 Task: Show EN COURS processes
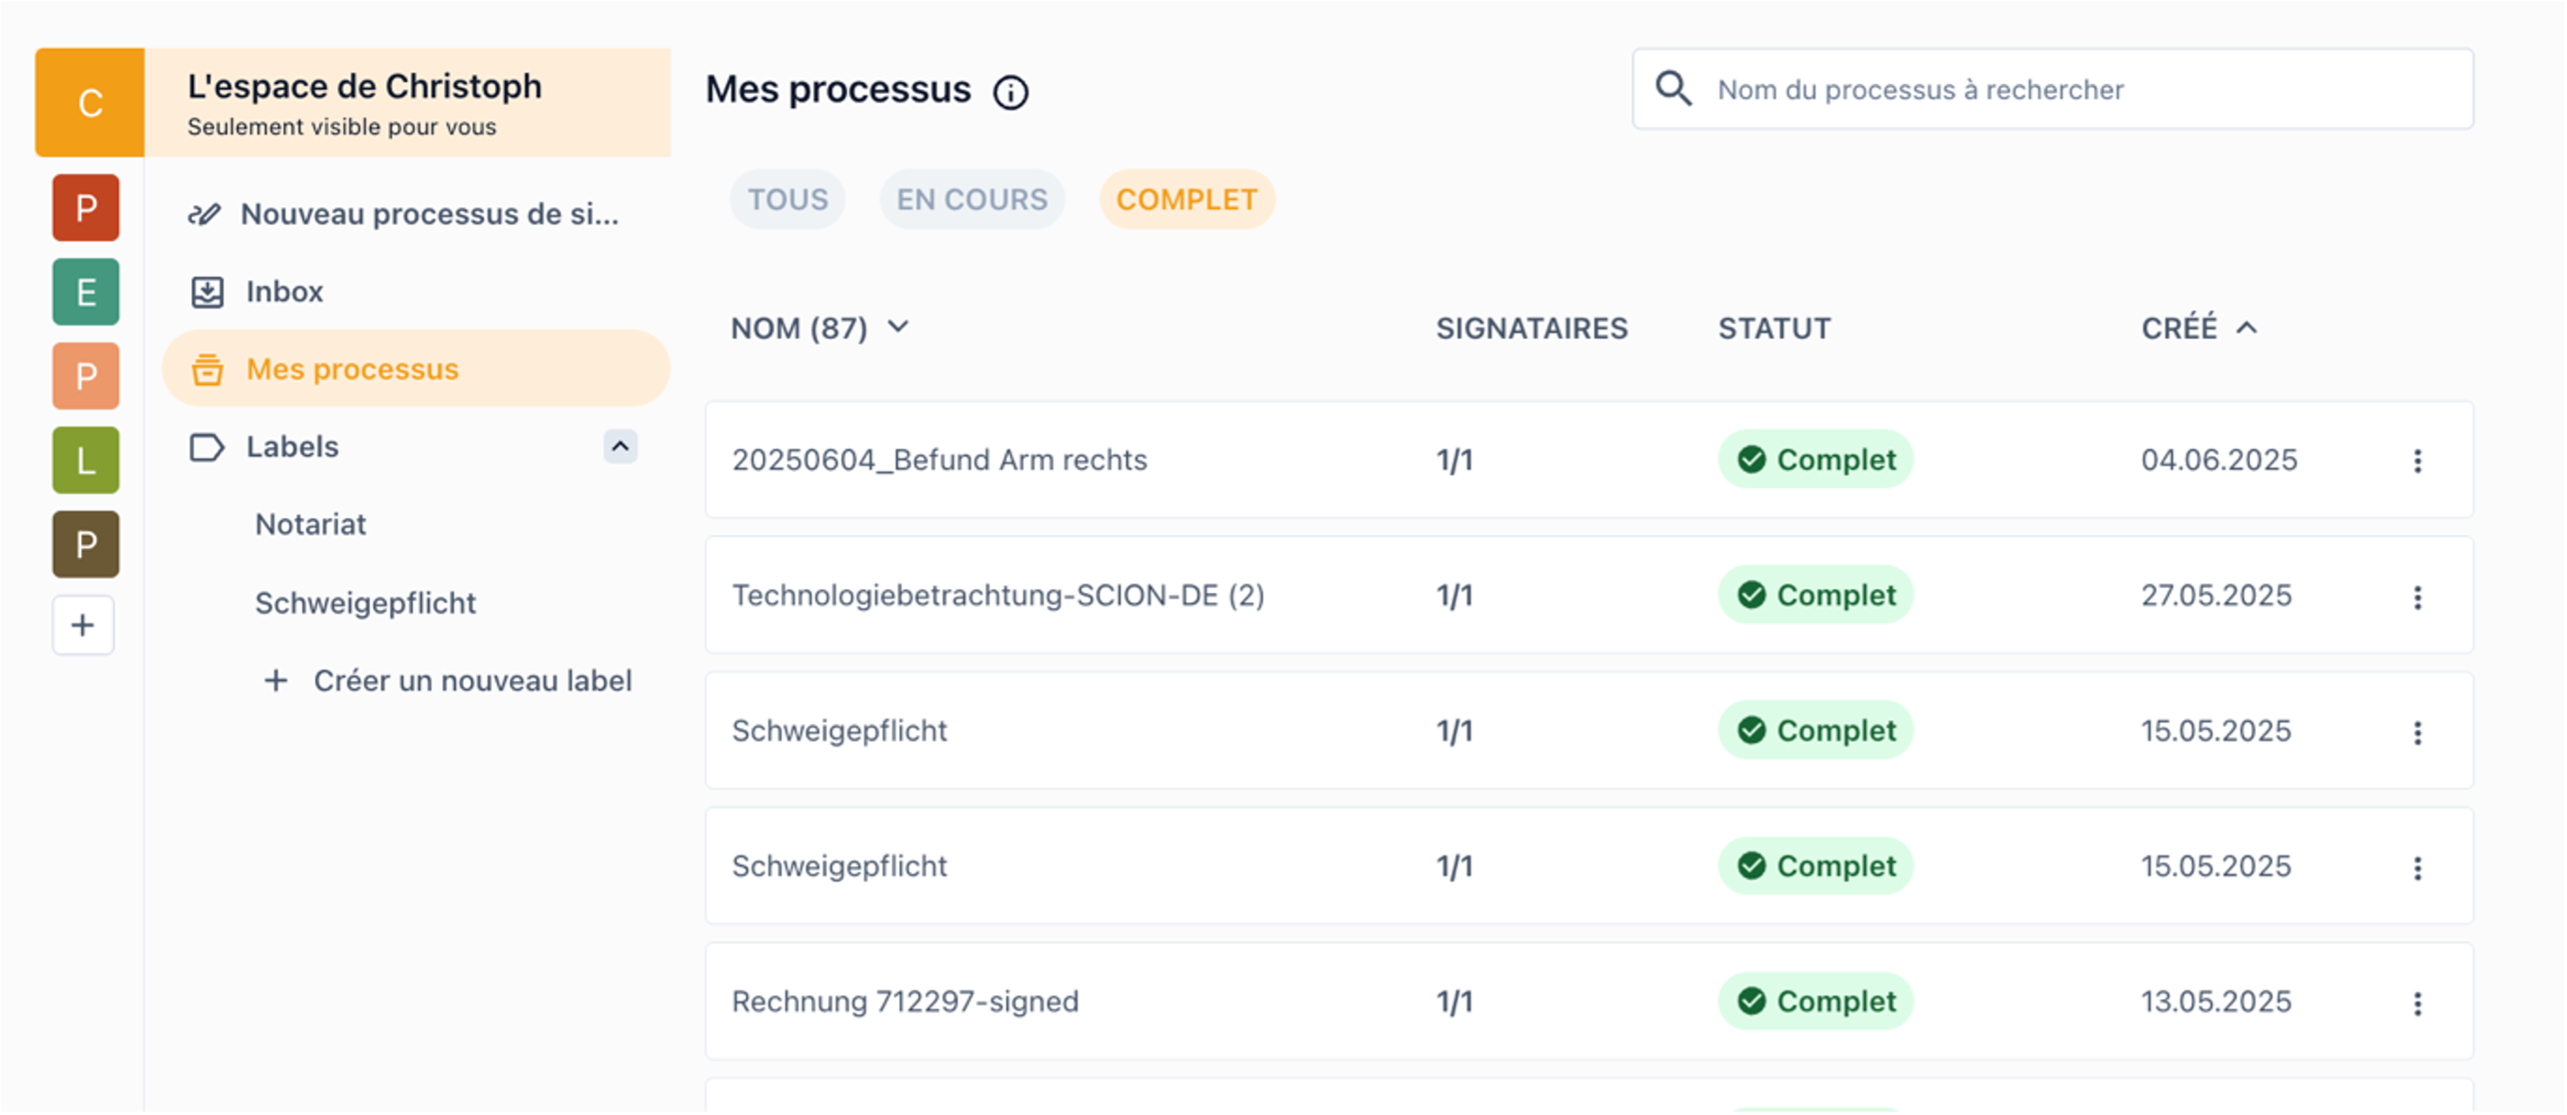tap(972, 200)
